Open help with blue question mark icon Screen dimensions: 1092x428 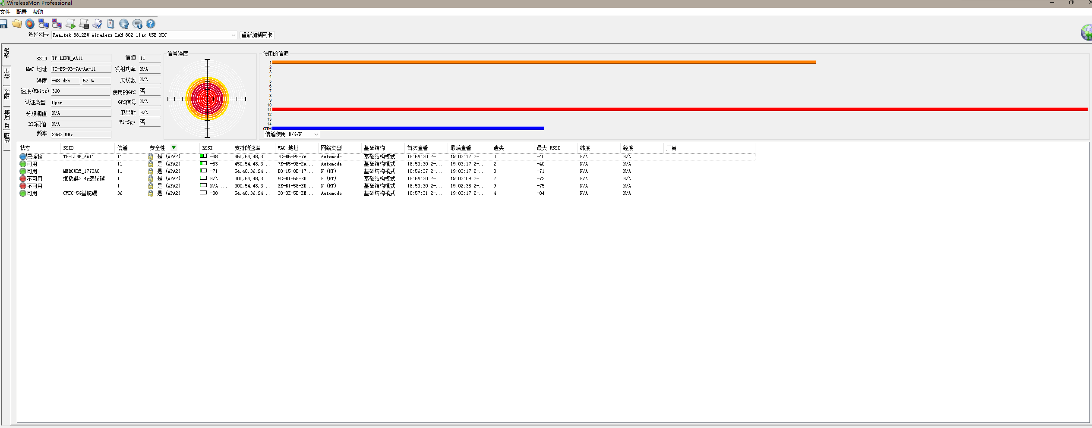tap(151, 24)
